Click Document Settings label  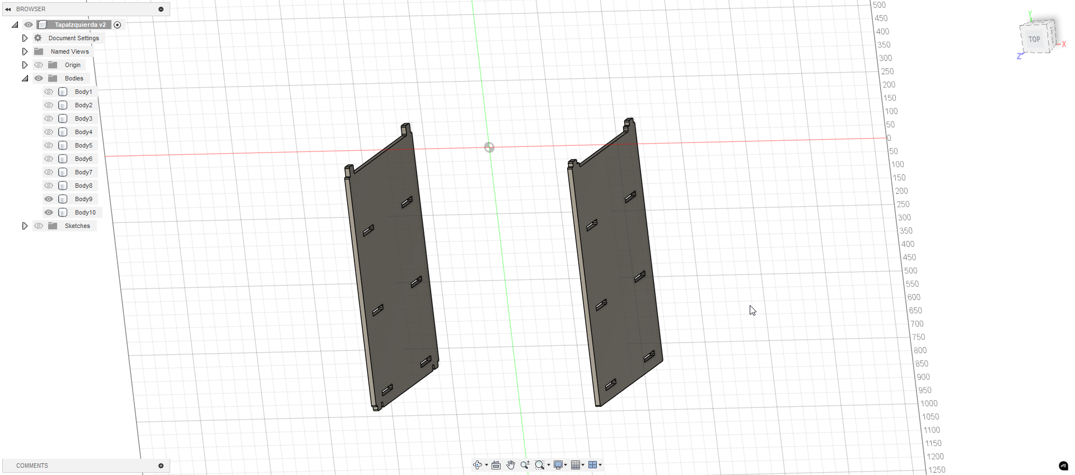click(x=73, y=38)
